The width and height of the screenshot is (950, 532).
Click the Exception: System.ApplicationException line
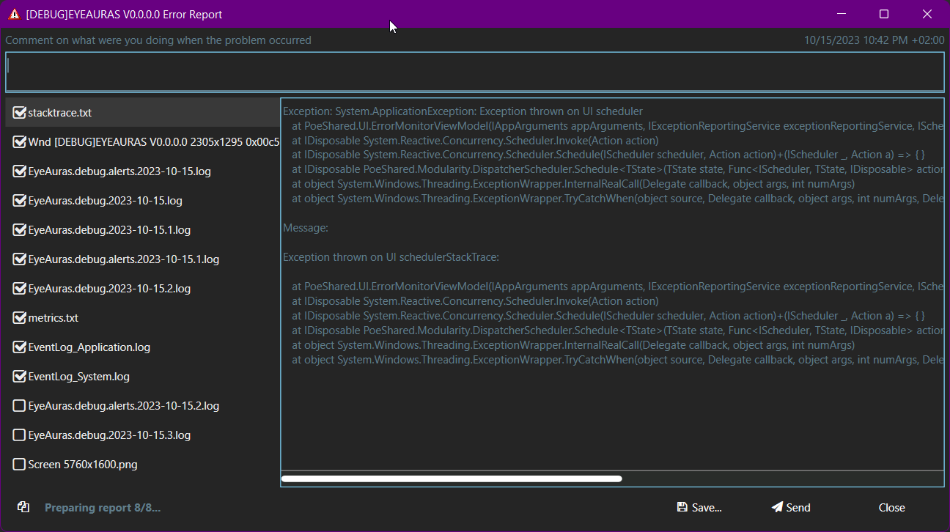(463, 111)
